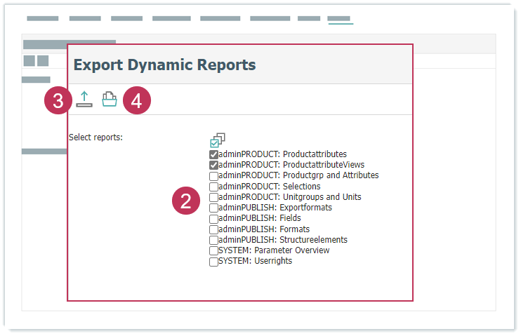Click the open folder icon in toolbar
This screenshot has width=521, height=336.
click(109, 100)
